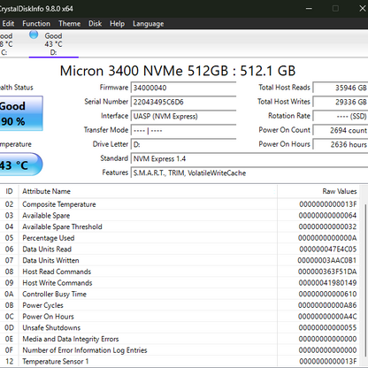Click Power On Count value 2694 count
Screen dimensions: 368x368
tap(341, 130)
